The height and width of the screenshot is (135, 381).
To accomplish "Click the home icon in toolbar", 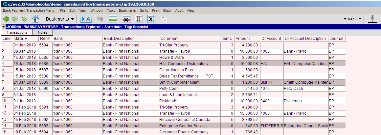I will coord(35,19).
